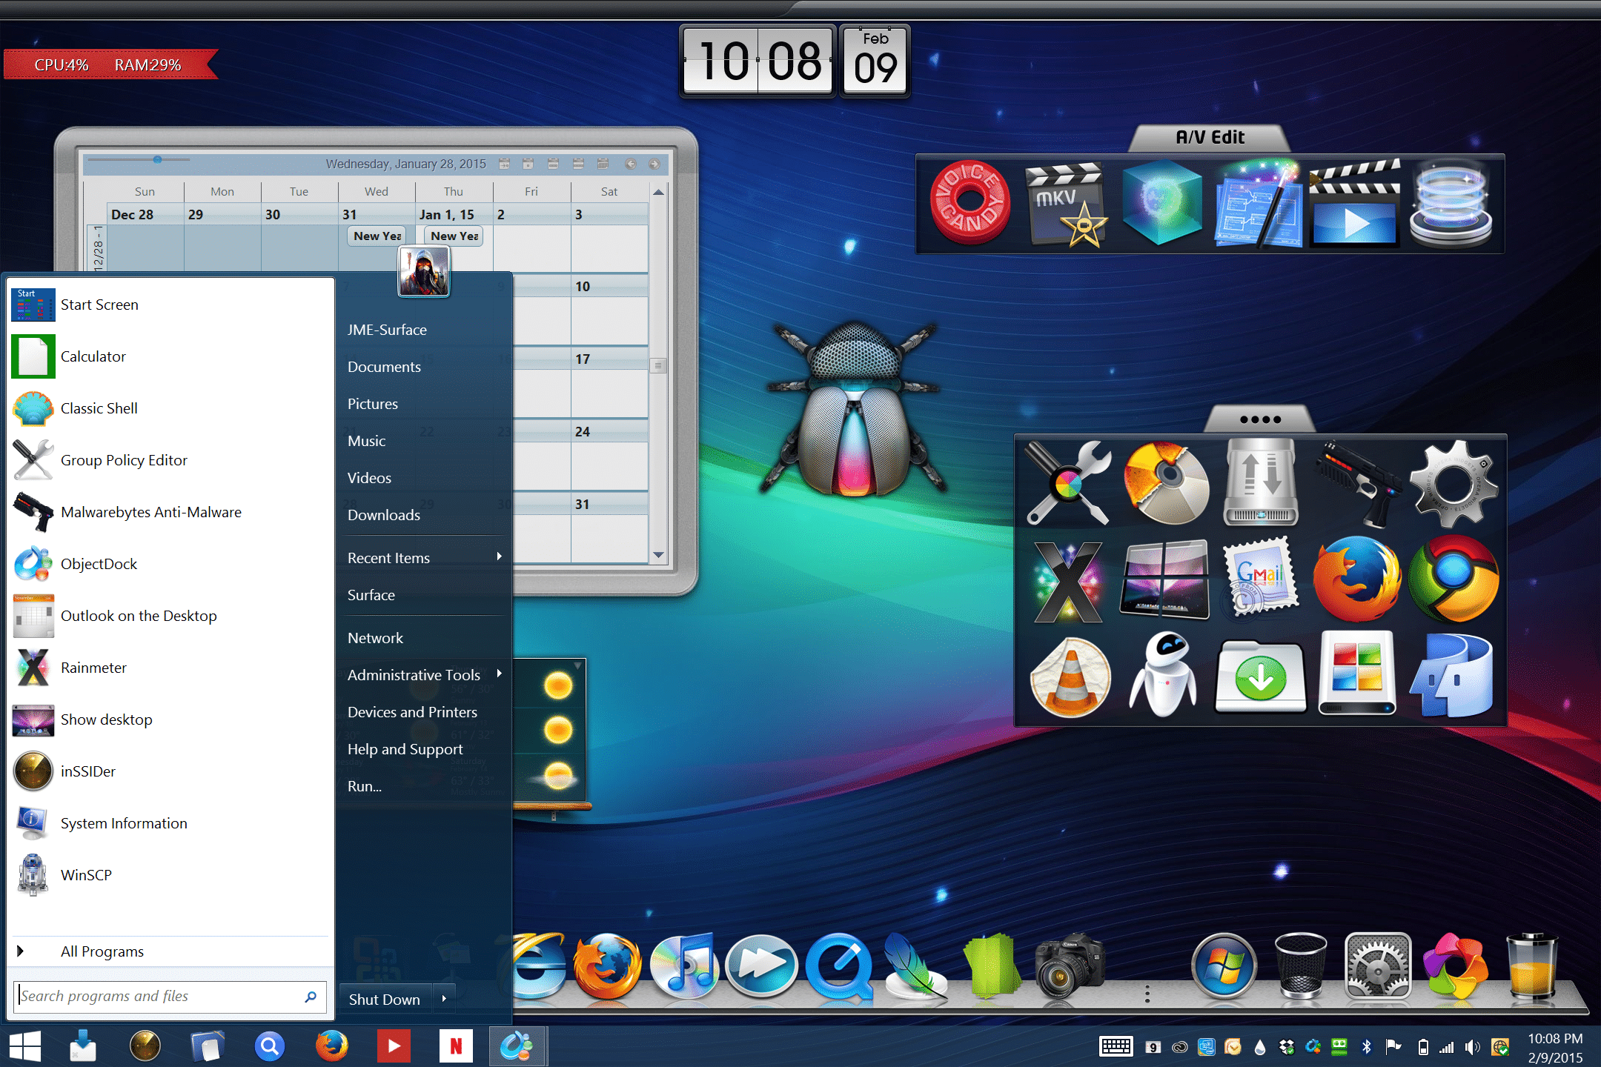Open VLC traffic cone icon
Screen dimensions: 1601x1067
1070,676
